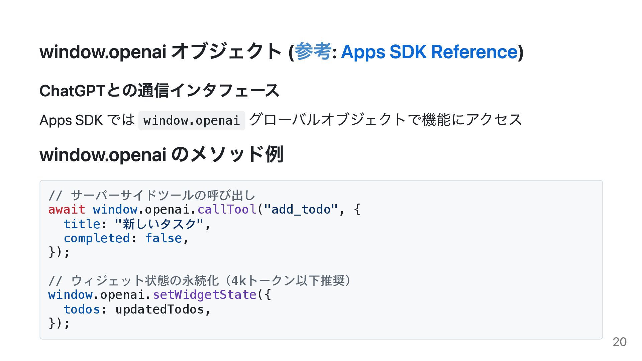
Task: Click the window.openai inline code badge
Action: click(192, 120)
